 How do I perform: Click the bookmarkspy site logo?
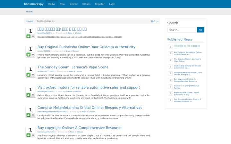click(34, 4)
